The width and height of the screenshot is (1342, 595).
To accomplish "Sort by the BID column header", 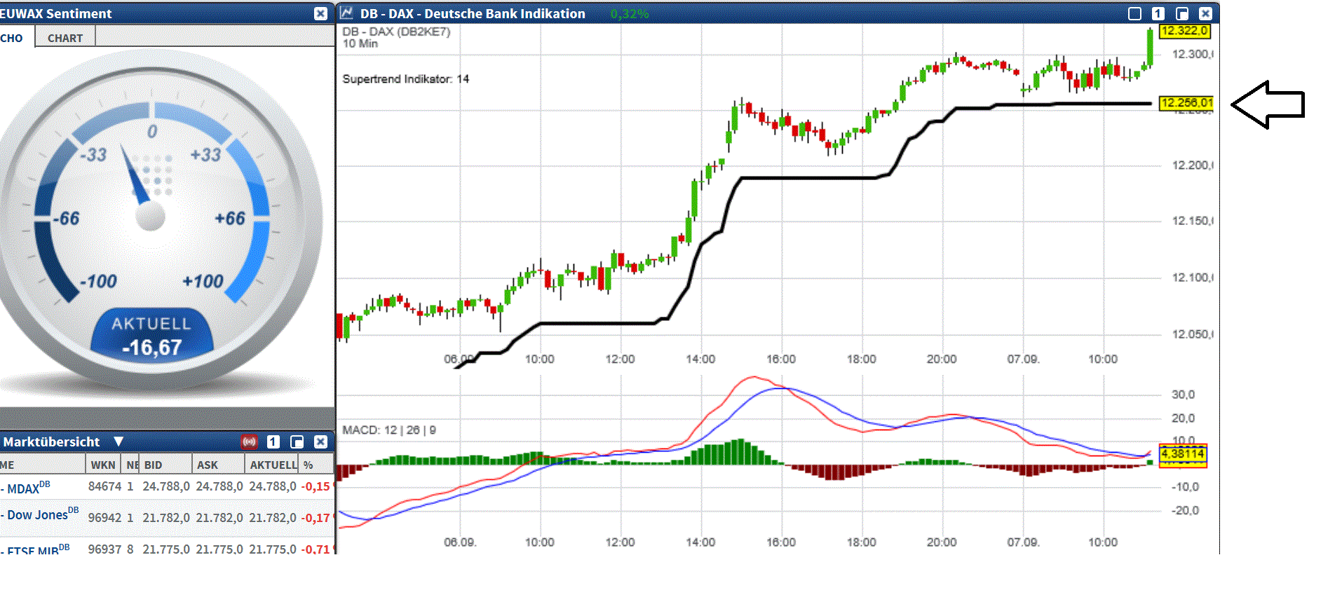I will [x=166, y=465].
